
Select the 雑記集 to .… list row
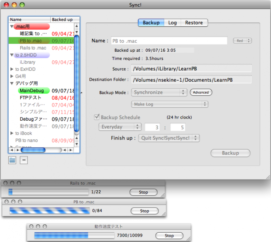pos(41,34)
